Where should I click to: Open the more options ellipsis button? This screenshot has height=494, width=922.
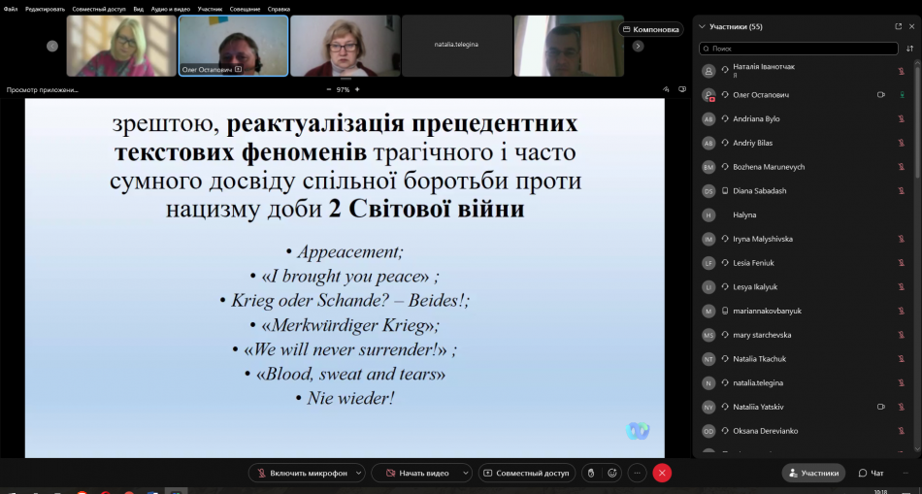point(637,473)
